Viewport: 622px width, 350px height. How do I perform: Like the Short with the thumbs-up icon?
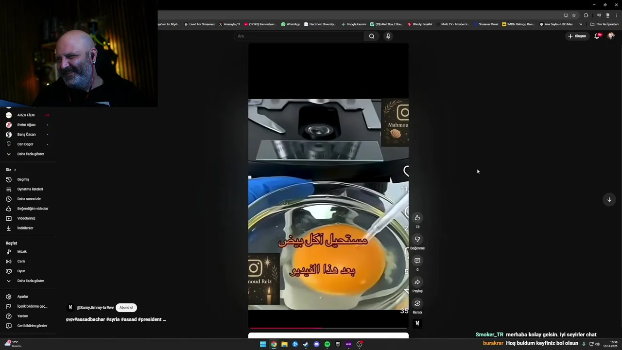[x=417, y=218]
